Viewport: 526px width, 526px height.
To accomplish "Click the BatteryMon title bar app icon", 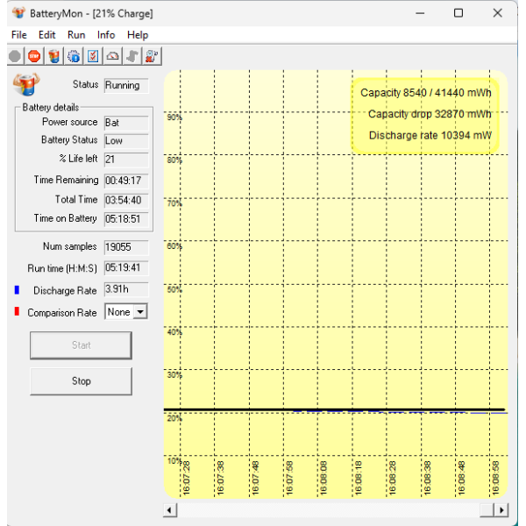I will coord(18,13).
